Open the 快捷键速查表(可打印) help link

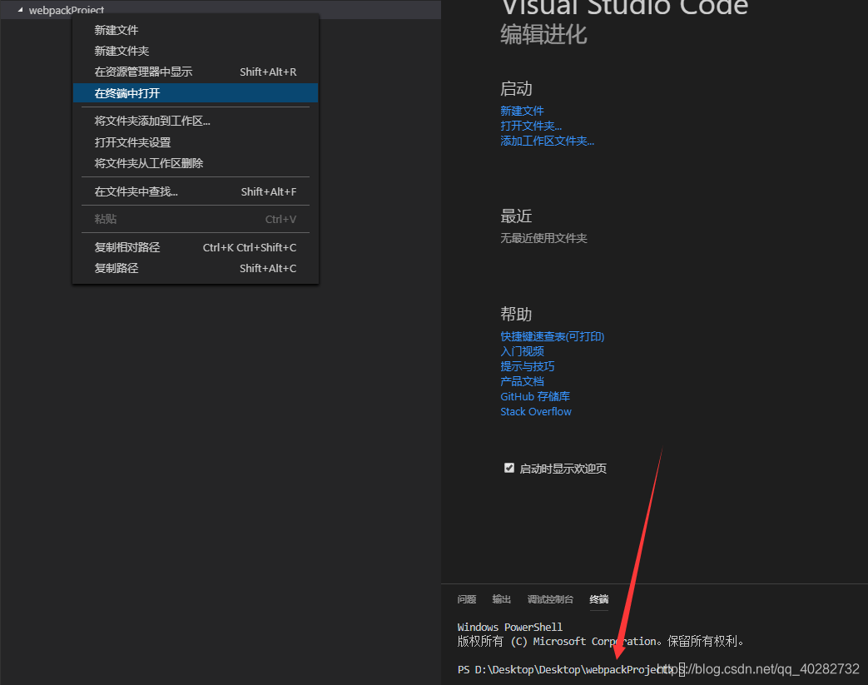pos(552,335)
